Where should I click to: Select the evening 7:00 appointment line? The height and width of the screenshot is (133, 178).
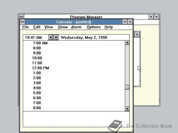74,103
